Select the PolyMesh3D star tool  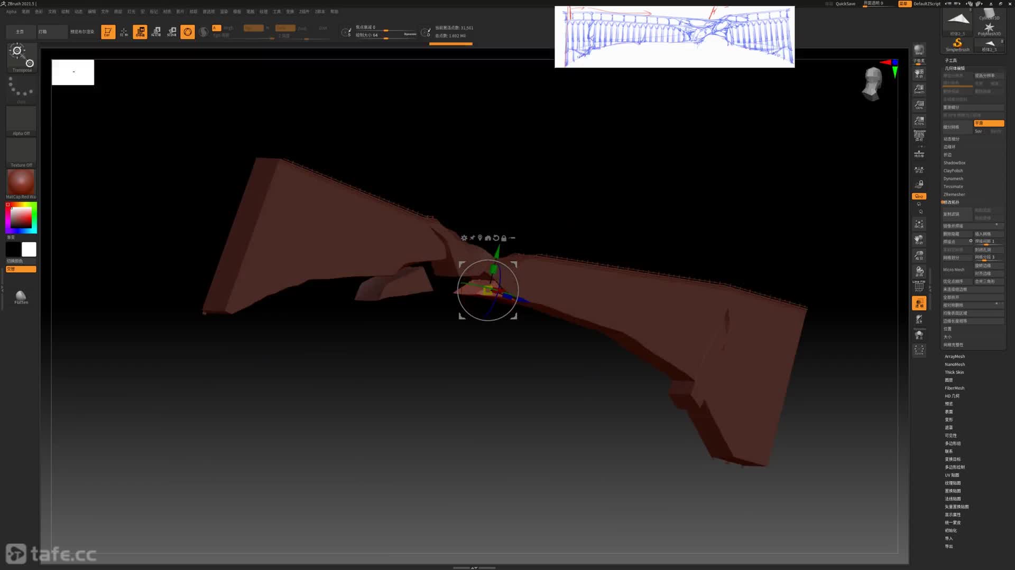pyautogui.click(x=989, y=30)
